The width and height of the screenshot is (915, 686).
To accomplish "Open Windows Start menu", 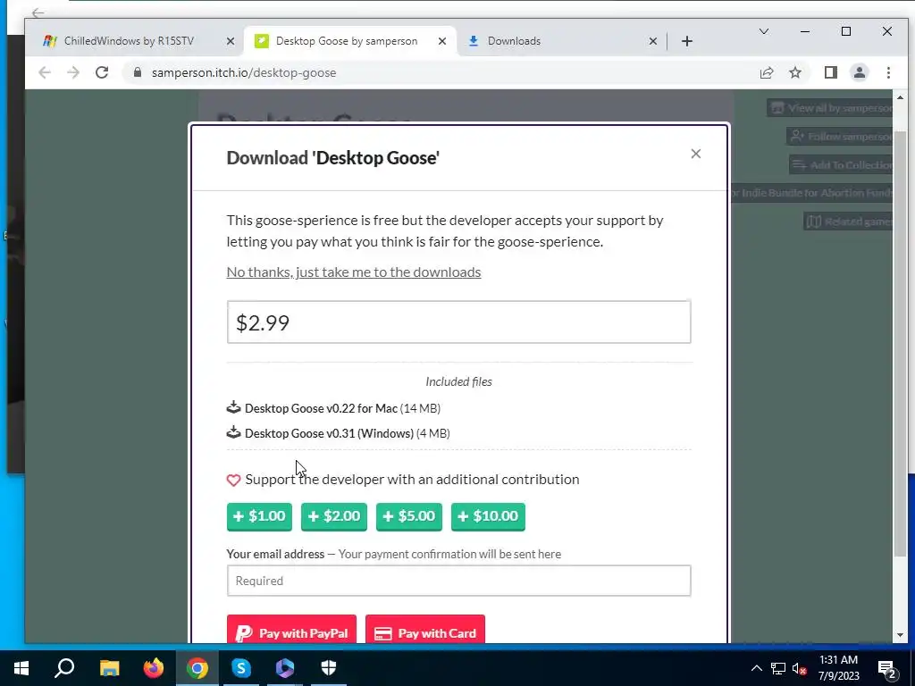I will [21, 668].
